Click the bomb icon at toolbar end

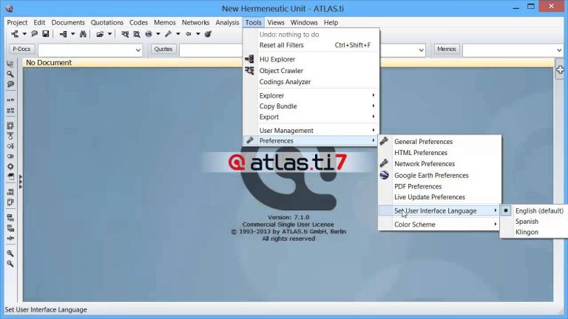(208, 34)
